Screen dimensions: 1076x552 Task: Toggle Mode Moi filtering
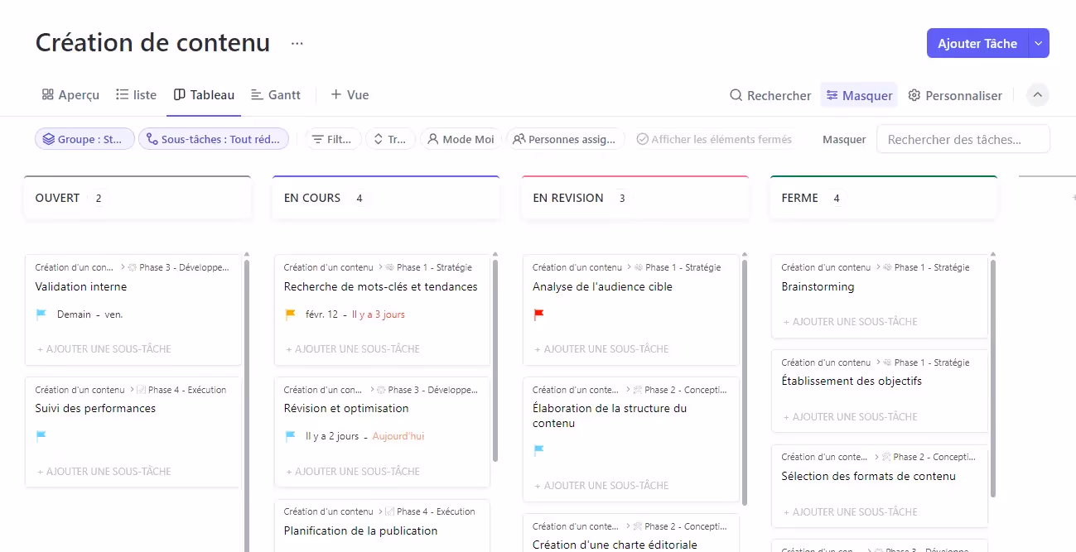(460, 139)
